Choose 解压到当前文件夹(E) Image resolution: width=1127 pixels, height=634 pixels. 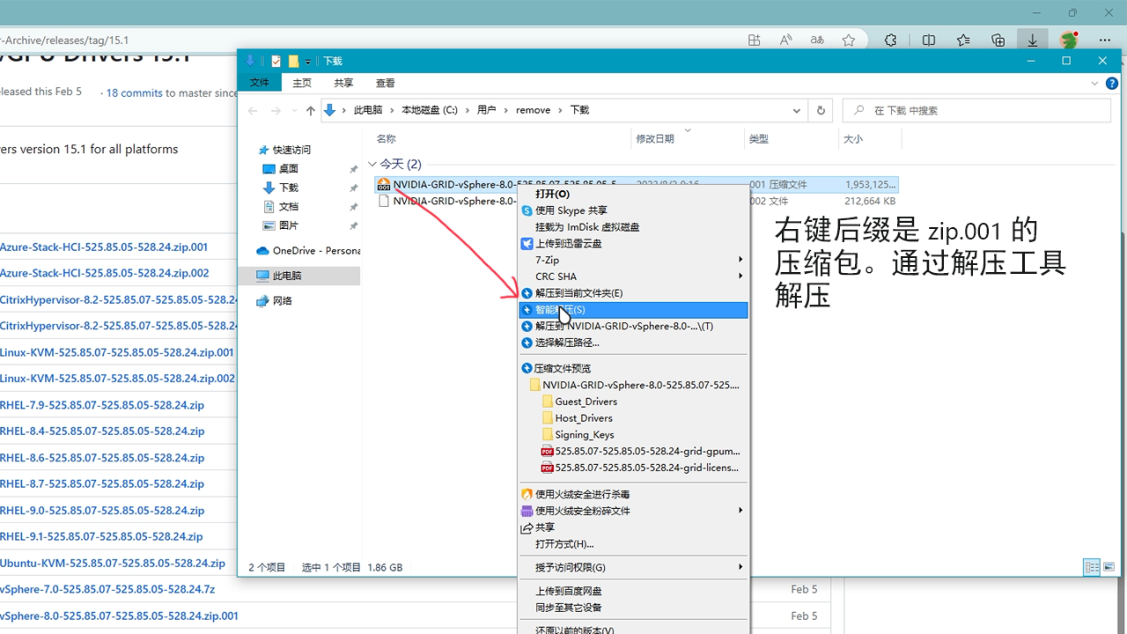[x=634, y=293]
